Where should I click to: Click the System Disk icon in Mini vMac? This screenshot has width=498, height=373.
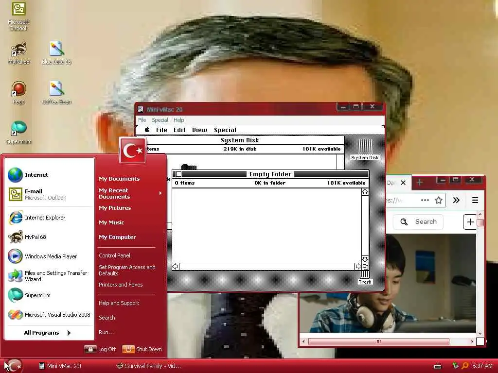pyautogui.click(x=365, y=149)
